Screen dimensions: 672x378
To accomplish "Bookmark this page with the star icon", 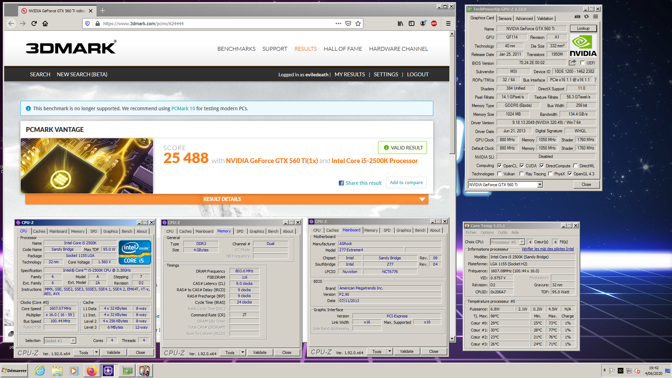I will tap(358, 23).
